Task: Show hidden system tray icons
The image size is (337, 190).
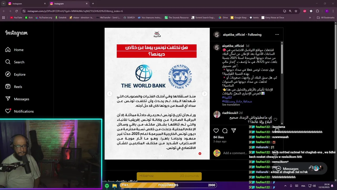Action: [x=286, y=186]
